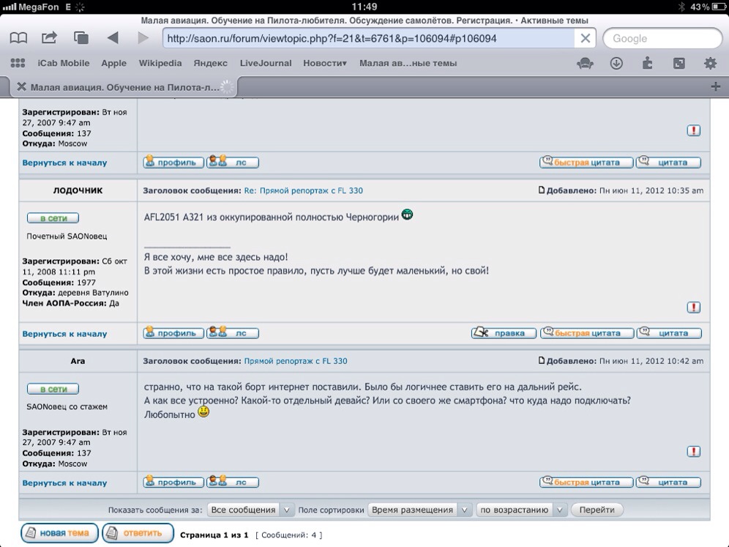The image size is (729, 547).
Task: Tap the share arrow icon in toolbar
Action: pyautogui.click(x=50, y=38)
